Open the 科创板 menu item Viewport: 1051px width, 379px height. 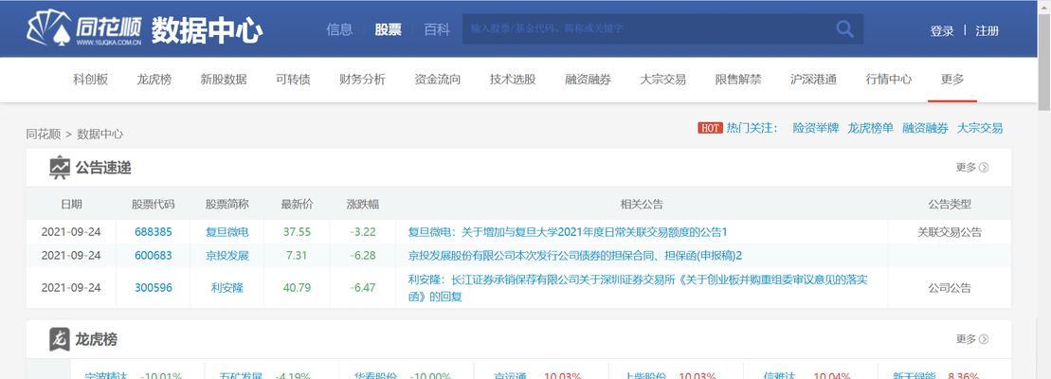click(x=90, y=79)
